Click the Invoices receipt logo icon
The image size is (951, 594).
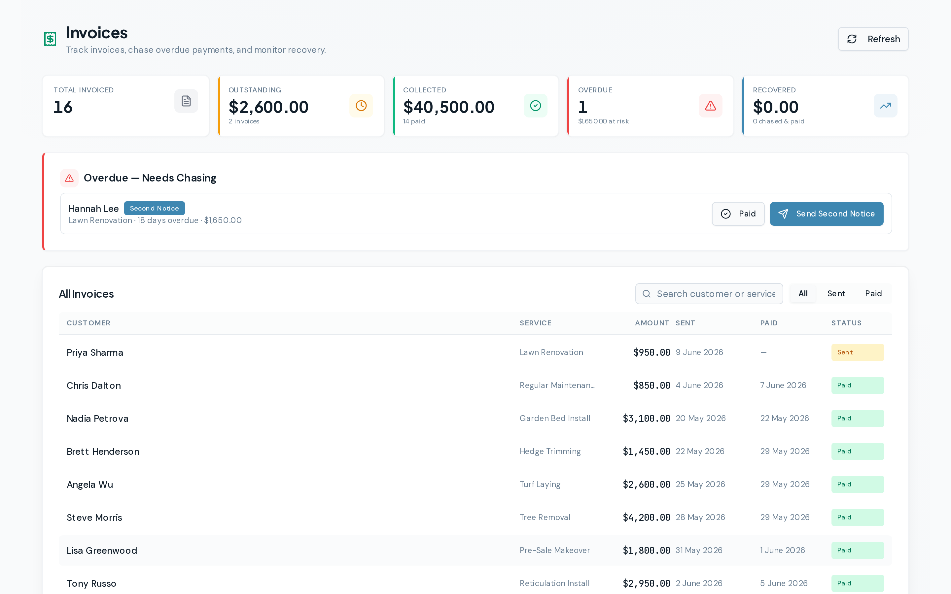point(50,39)
